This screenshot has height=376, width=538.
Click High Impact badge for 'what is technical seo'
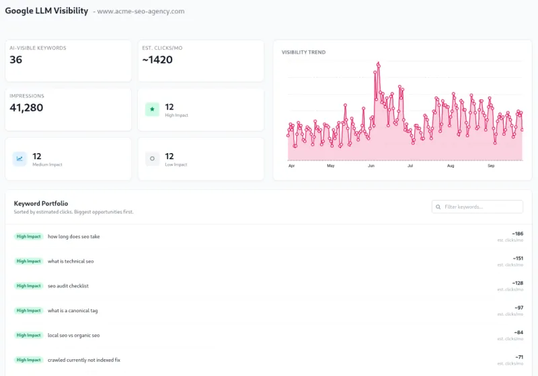[29, 261]
